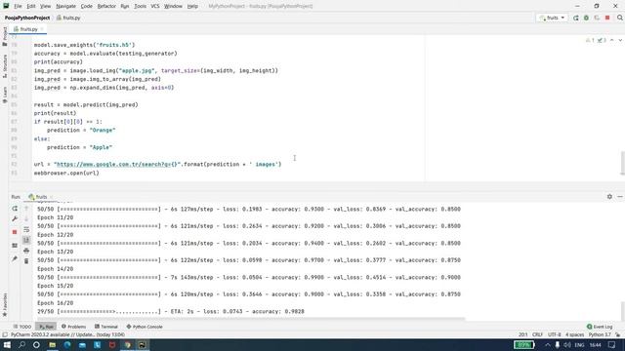
Task: Open the Code menu
Action: tap(87, 7)
